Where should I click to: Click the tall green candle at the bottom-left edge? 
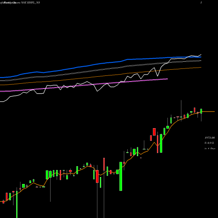(17, 204)
